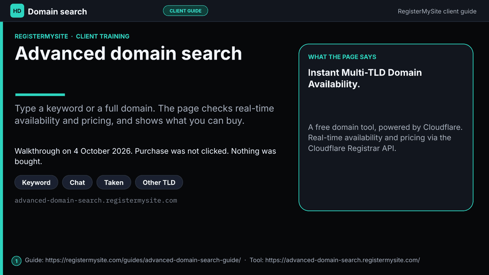Click advanced-domain-search.registermysite.com monospace text
This screenshot has width=489, height=275.
[x=96, y=201]
